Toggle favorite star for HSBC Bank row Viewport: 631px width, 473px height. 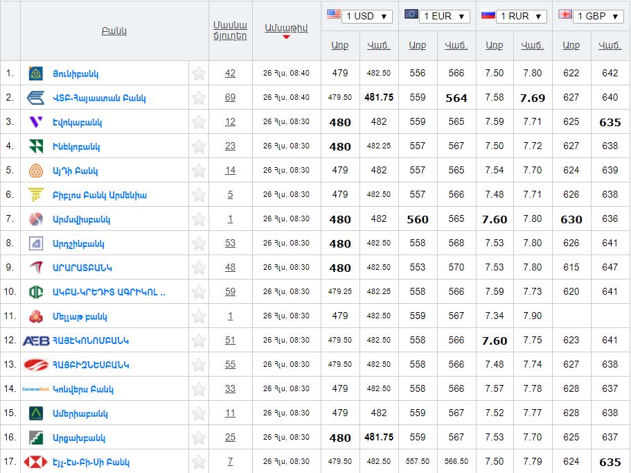coord(198,462)
